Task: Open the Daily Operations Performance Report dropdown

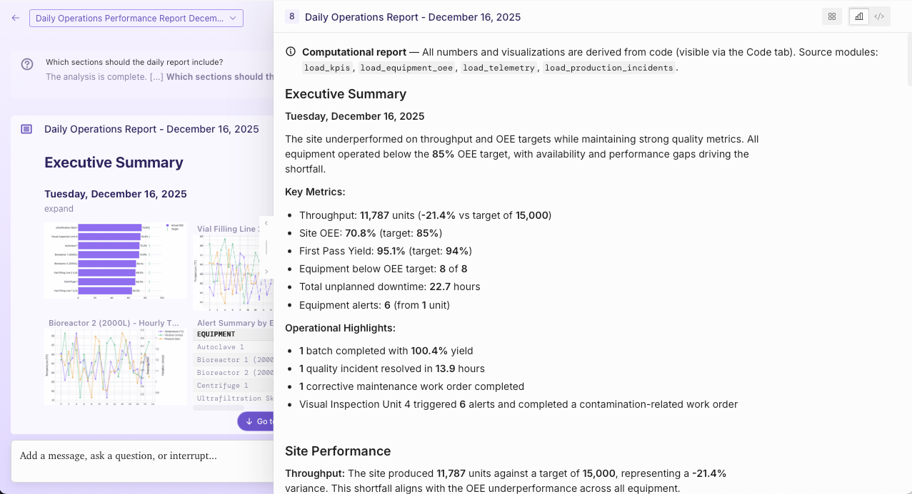Action: tap(136, 18)
